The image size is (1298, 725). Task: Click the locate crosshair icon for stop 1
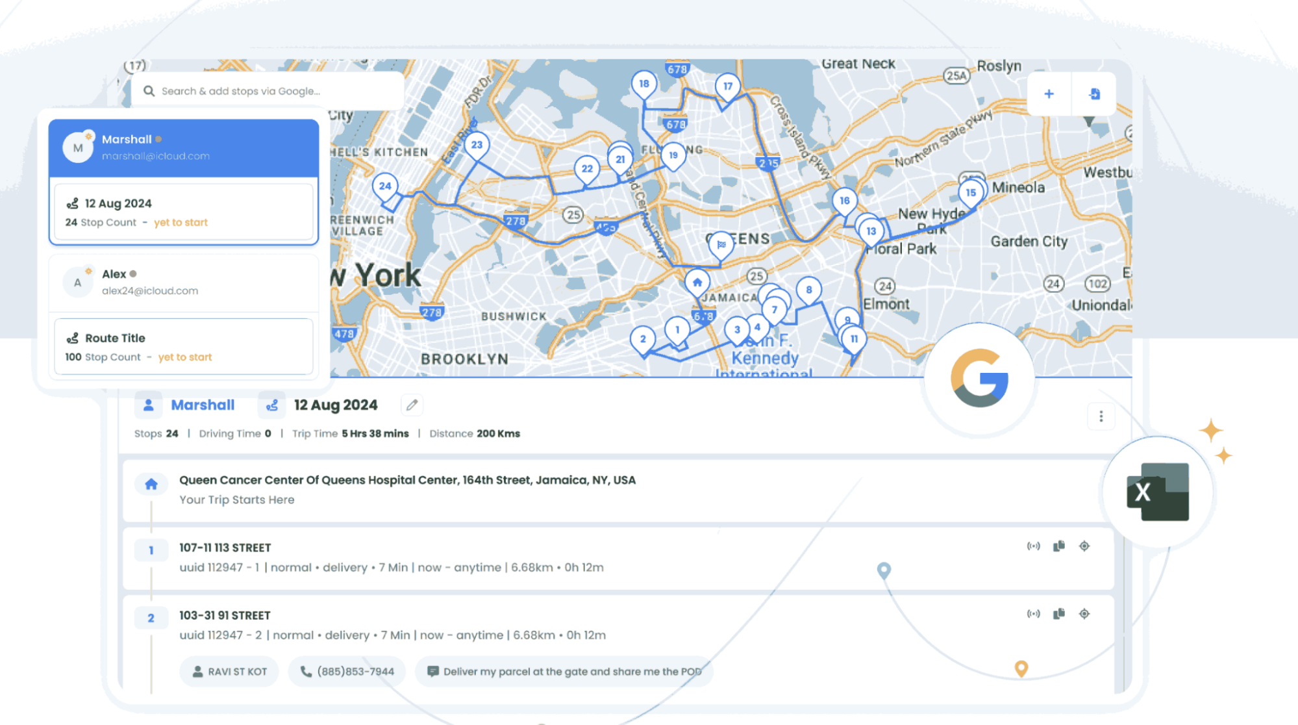click(x=1084, y=546)
